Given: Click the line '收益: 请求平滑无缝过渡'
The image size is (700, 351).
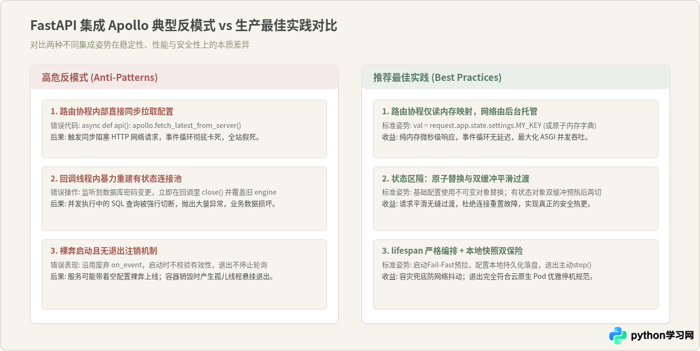Looking at the screenshot, I should pyautogui.click(x=487, y=204).
